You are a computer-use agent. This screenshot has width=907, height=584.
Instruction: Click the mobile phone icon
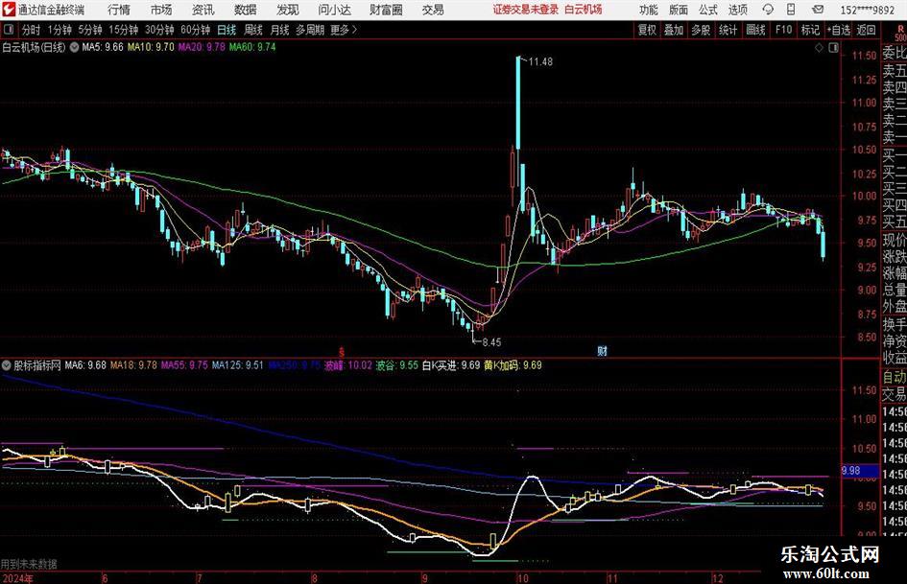pyautogui.click(x=791, y=10)
